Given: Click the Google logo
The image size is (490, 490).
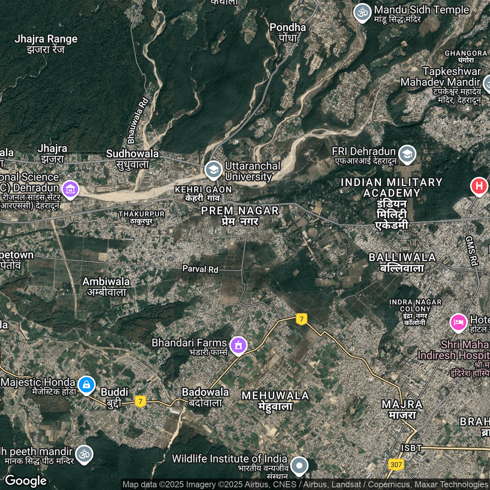Looking at the screenshot, I should pos(26,481).
